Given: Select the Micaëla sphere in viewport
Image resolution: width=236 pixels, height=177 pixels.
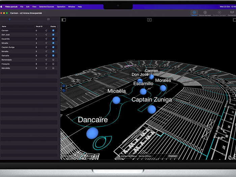Looking at the screenshot, I should pyautogui.click(x=116, y=100).
